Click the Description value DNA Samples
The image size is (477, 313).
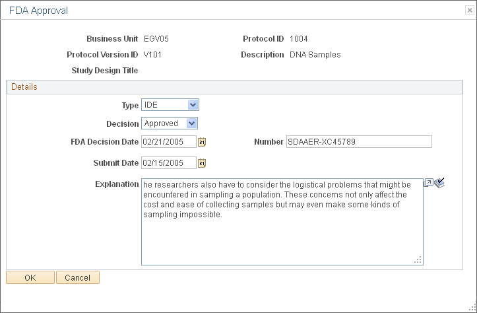315,55
